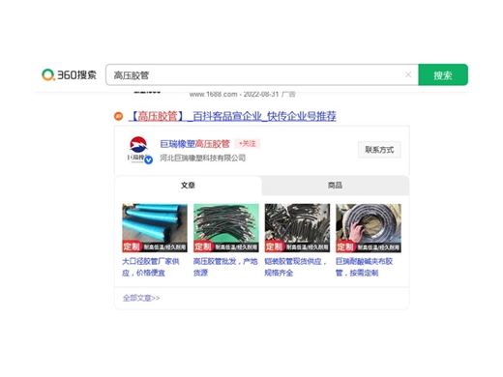Click the company name 河北巨瑞橡塑科技有限公司

coord(203,158)
